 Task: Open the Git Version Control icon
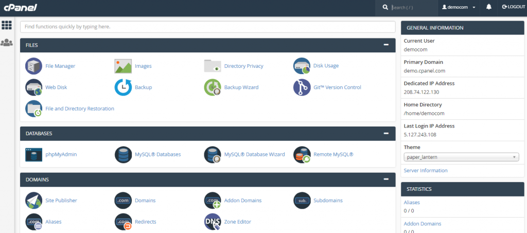tap(302, 87)
